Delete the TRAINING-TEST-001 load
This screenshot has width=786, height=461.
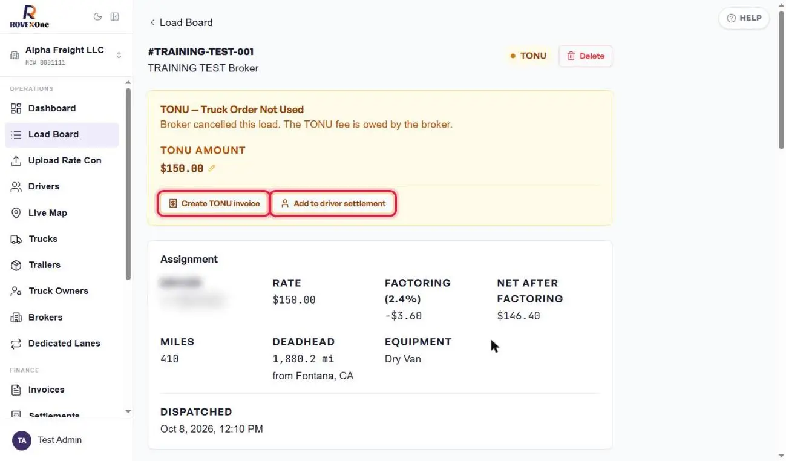click(585, 56)
